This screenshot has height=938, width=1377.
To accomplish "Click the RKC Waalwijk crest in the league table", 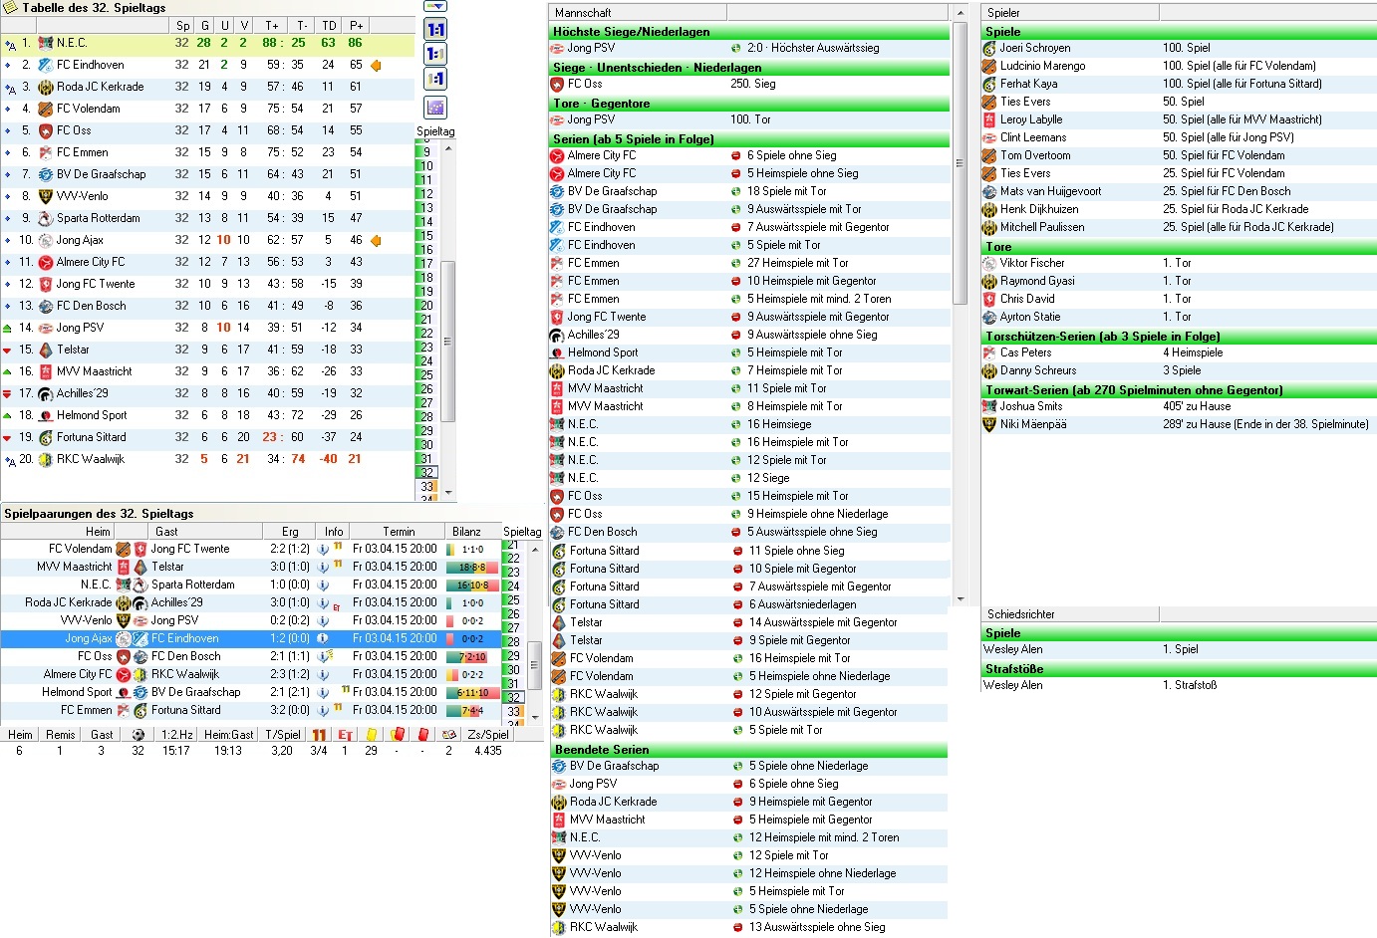I will pyautogui.click(x=45, y=459).
